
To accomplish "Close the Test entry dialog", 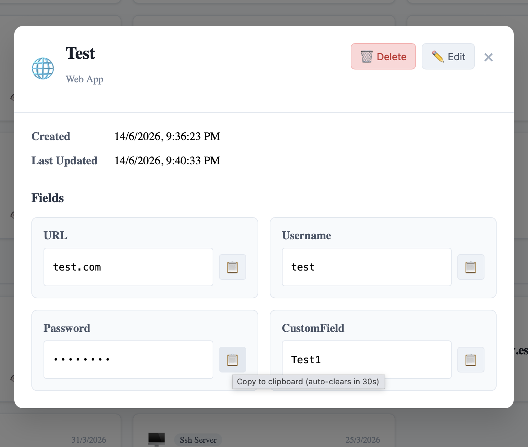I will tap(488, 57).
